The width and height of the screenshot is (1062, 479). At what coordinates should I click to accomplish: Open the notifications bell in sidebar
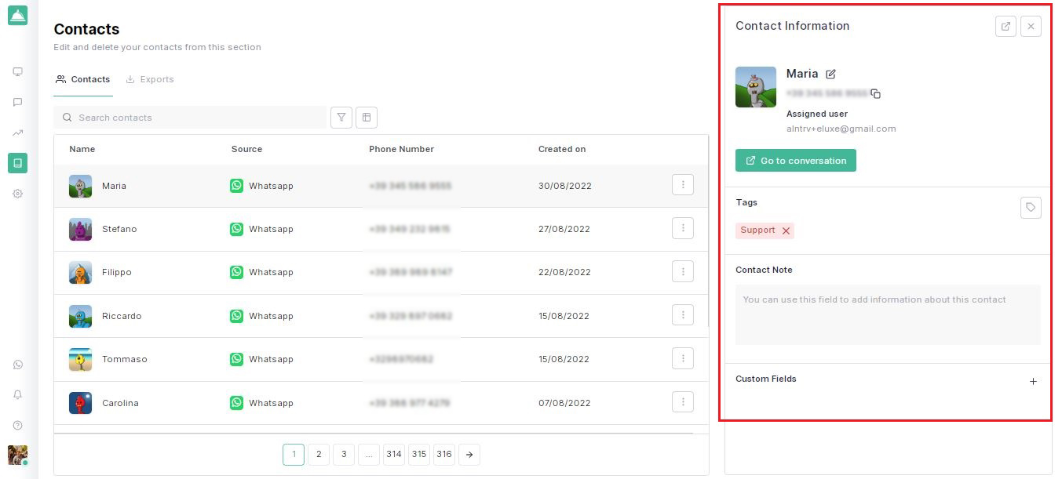[17, 395]
